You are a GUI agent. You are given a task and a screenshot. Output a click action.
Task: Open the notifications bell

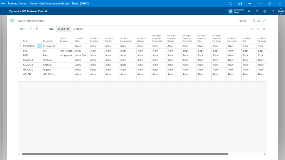point(257,11)
